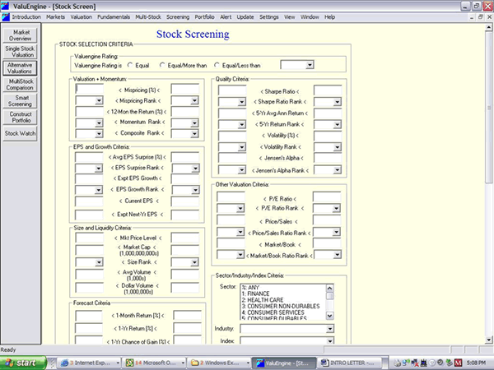Click the minimum Mispricing (%) input field
This screenshot has width=494, height=370.
[x=90, y=89]
